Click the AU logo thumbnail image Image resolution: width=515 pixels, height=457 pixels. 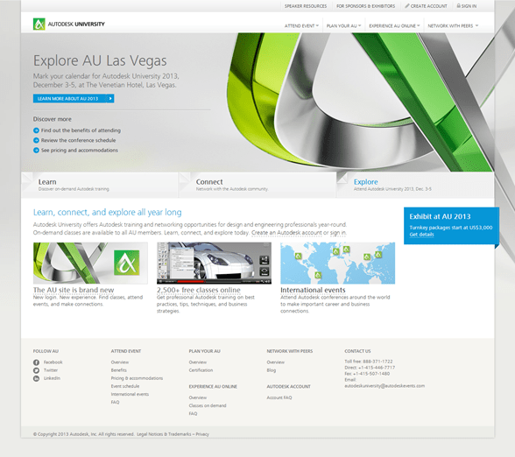(x=90, y=263)
